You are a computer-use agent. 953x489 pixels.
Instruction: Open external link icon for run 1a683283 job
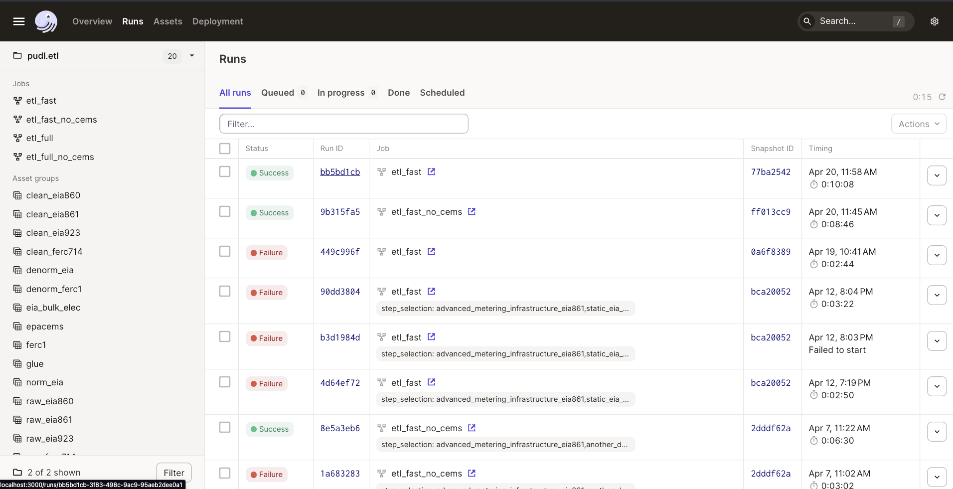tap(472, 473)
